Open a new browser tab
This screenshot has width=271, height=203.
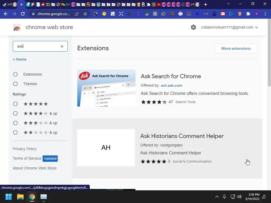tap(205, 4)
